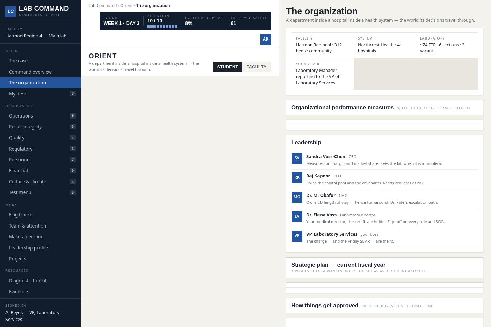Open the Evidence resources page
This screenshot has height=327, width=491.
[41, 292]
